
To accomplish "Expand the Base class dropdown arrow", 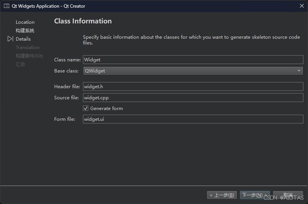I will coord(299,71).
